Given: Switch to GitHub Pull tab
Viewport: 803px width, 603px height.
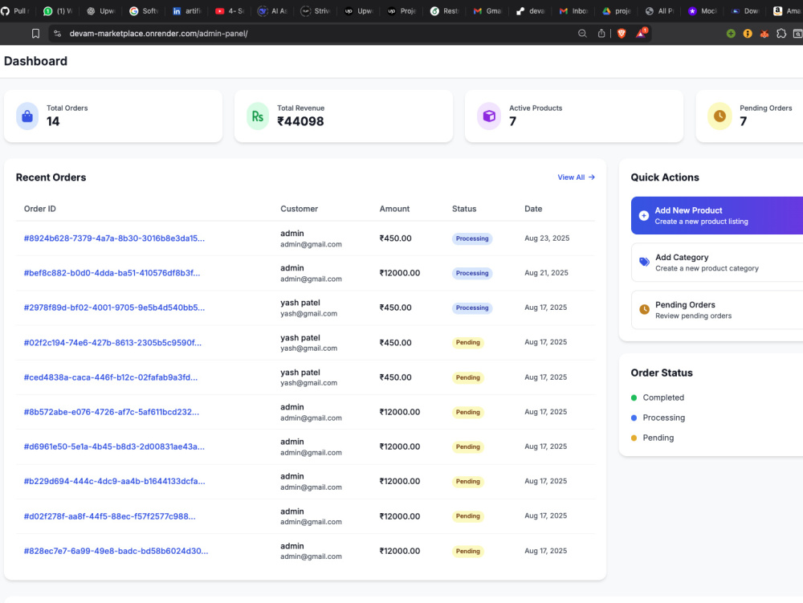Looking at the screenshot, I should pyautogui.click(x=16, y=10).
